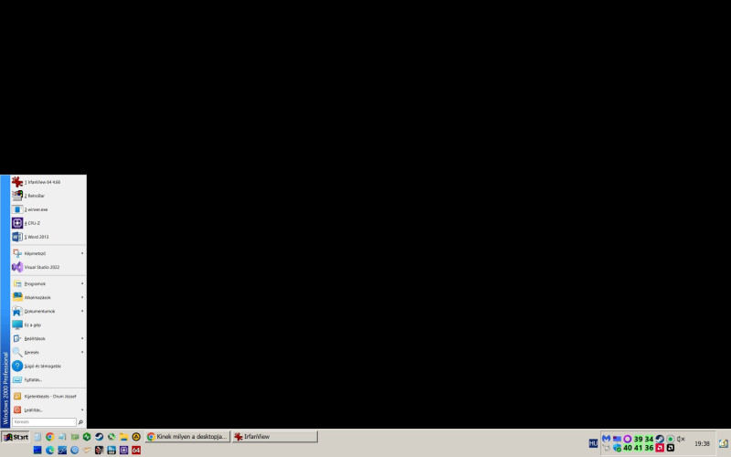Click the purple CPU-Z quick launch icon
The height and width of the screenshot is (457, 731).
(x=123, y=450)
